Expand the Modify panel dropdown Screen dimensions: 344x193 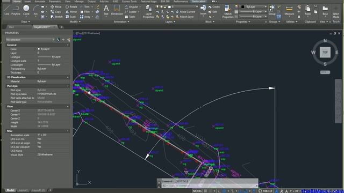(x=75, y=21)
